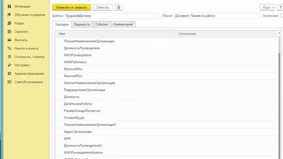
Task: Click the Выплаты card icon
Action: tap(9, 40)
